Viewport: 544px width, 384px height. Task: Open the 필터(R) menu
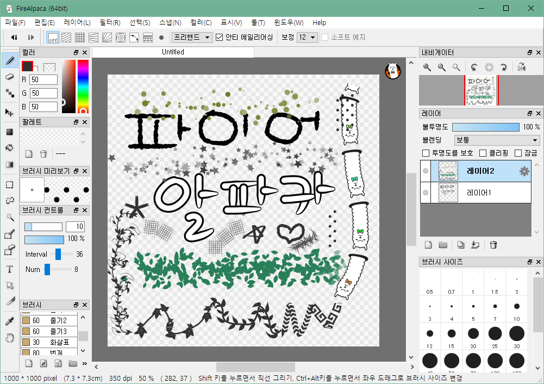click(110, 22)
